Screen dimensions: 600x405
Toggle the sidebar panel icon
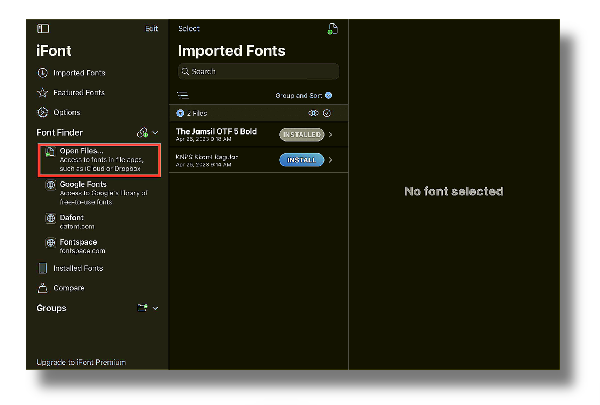pyautogui.click(x=43, y=28)
